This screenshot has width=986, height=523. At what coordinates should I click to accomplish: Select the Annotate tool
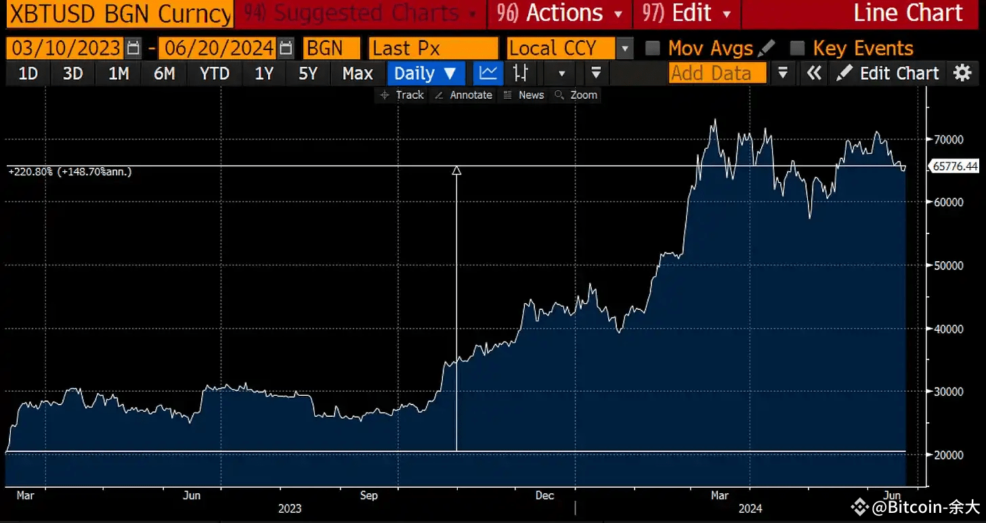[463, 95]
